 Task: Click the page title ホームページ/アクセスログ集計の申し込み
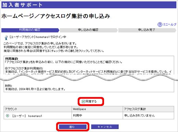pyautogui.click(x=56, y=16)
